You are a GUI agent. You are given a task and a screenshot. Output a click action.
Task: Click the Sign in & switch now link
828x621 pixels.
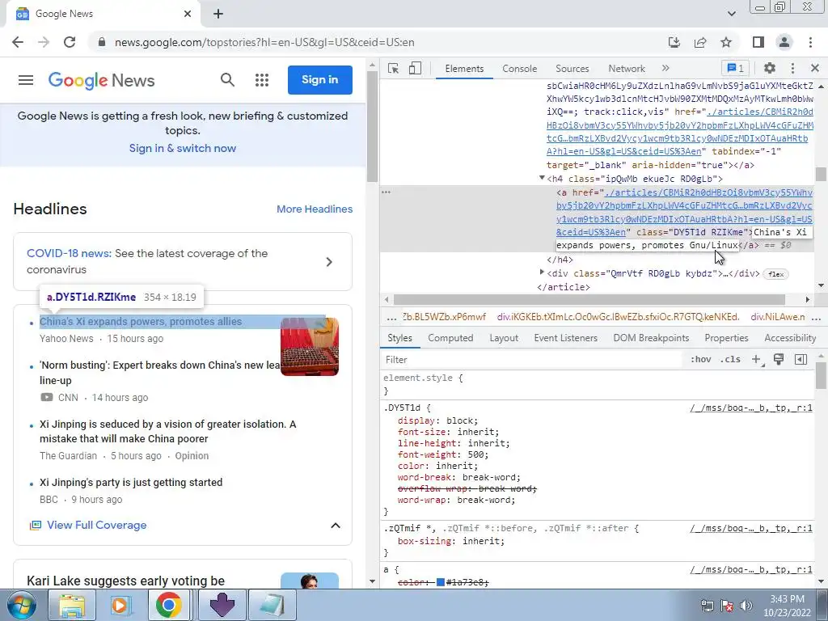coord(183,149)
